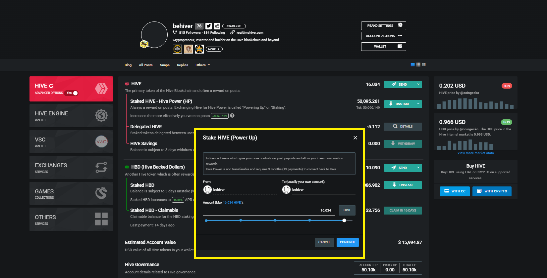
Task: Open the first achievement badge under the bio
Action: [177, 49]
